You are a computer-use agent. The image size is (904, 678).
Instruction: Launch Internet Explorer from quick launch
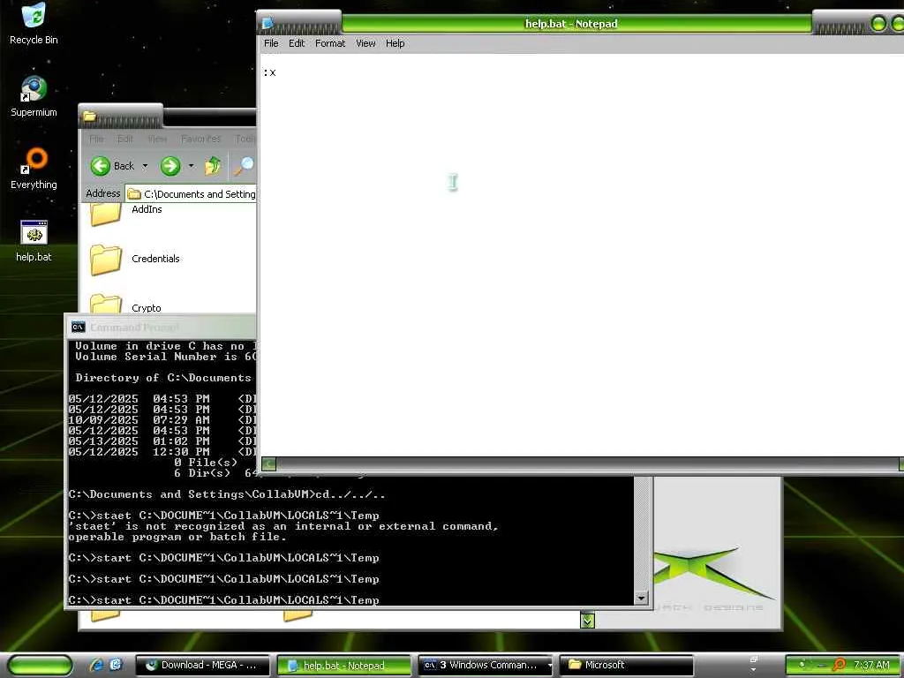(95, 665)
